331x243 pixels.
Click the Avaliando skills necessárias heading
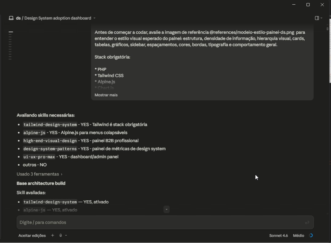point(46,115)
